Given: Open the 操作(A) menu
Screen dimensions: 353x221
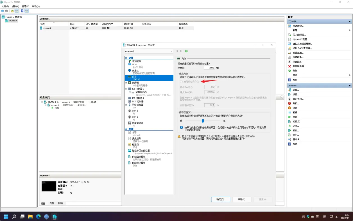Looking at the screenshot, I should click(x=15, y=6).
